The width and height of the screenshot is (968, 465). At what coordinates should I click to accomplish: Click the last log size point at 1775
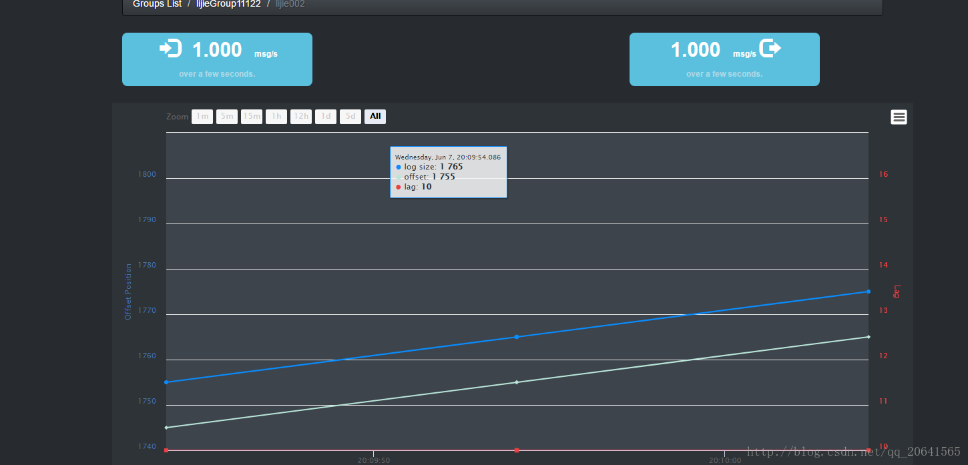[869, 292]
